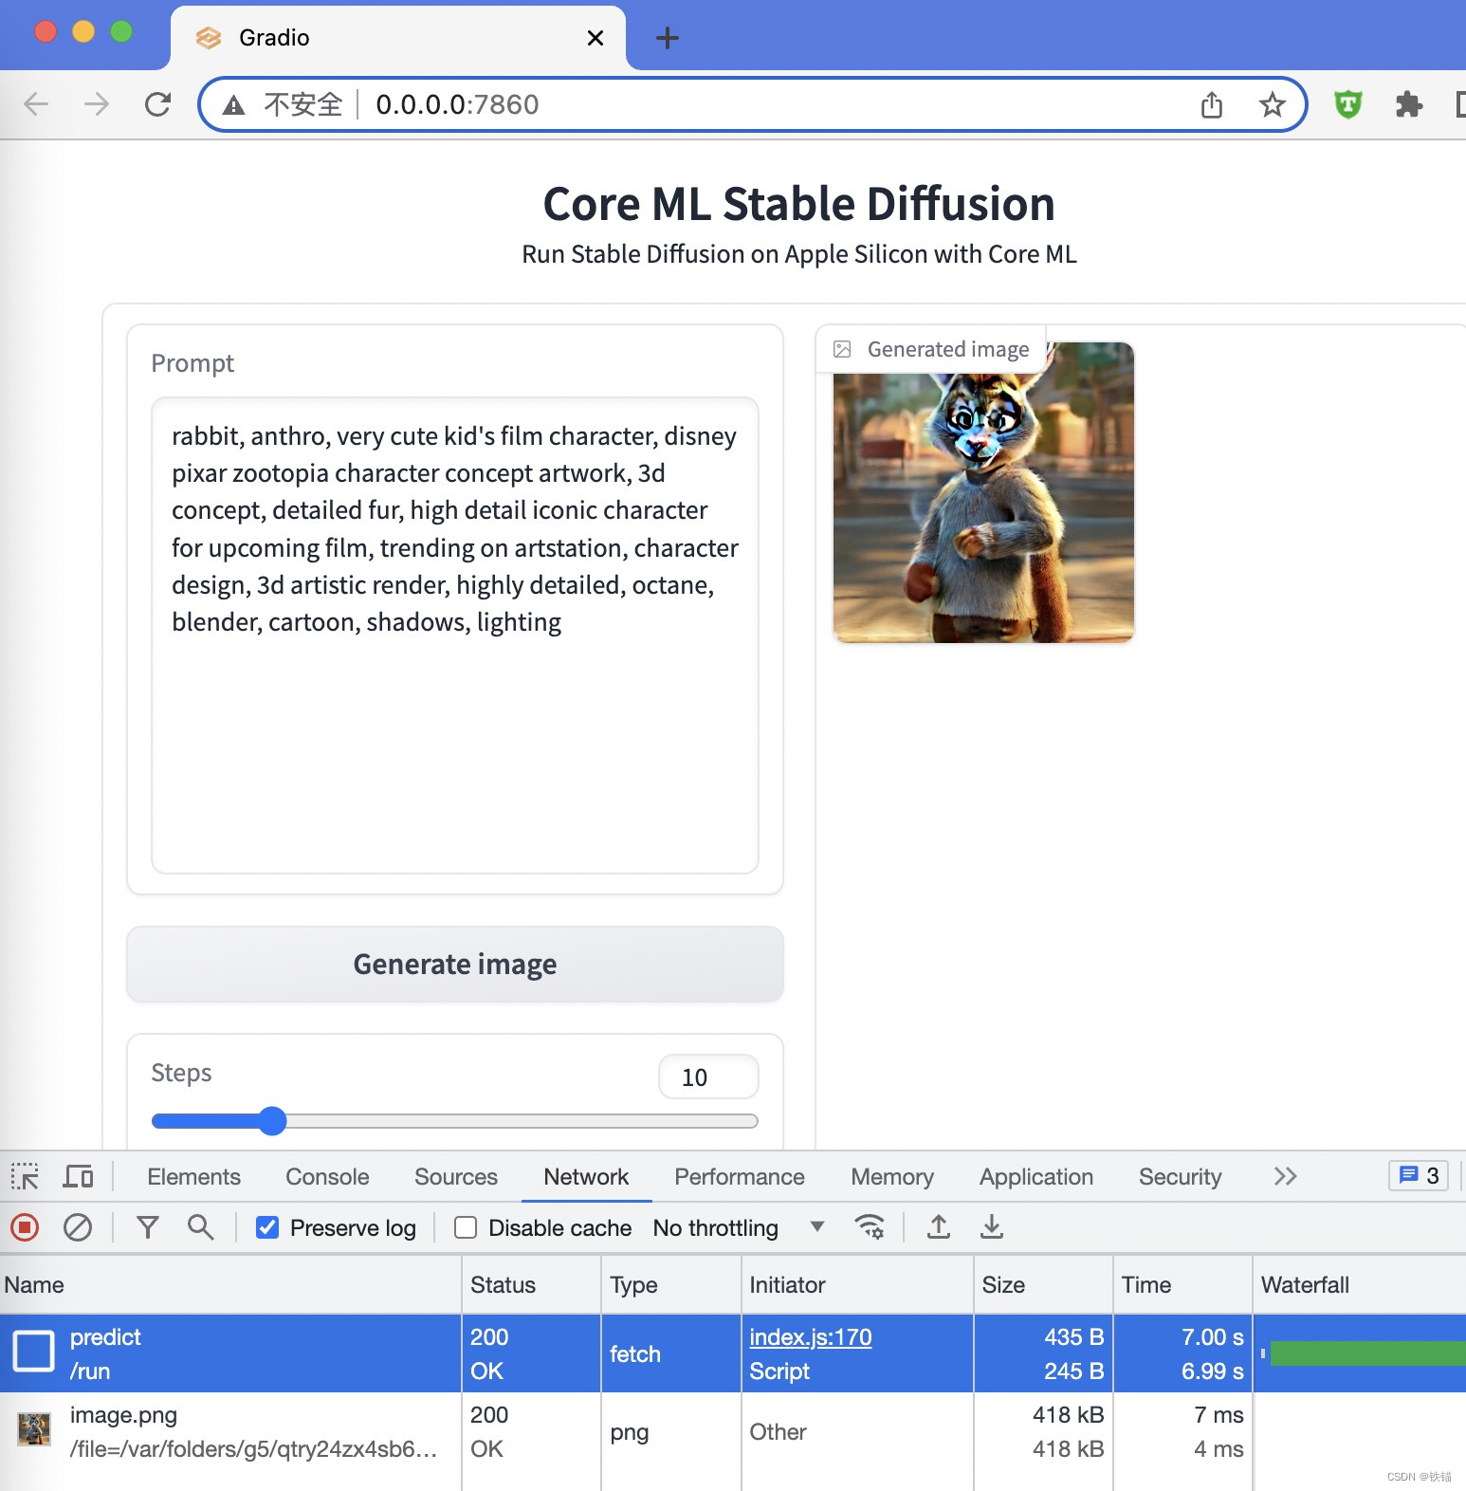Switch to the Elements tab

(193, 1176)
